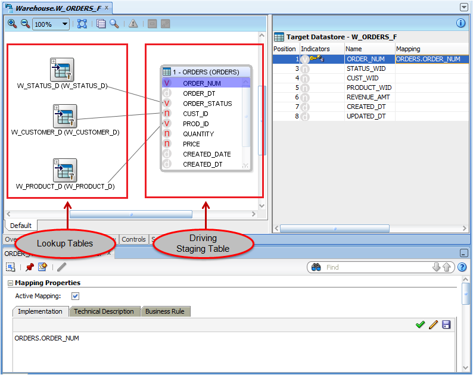Click the warning triangle errors icon

coord(133,24)
